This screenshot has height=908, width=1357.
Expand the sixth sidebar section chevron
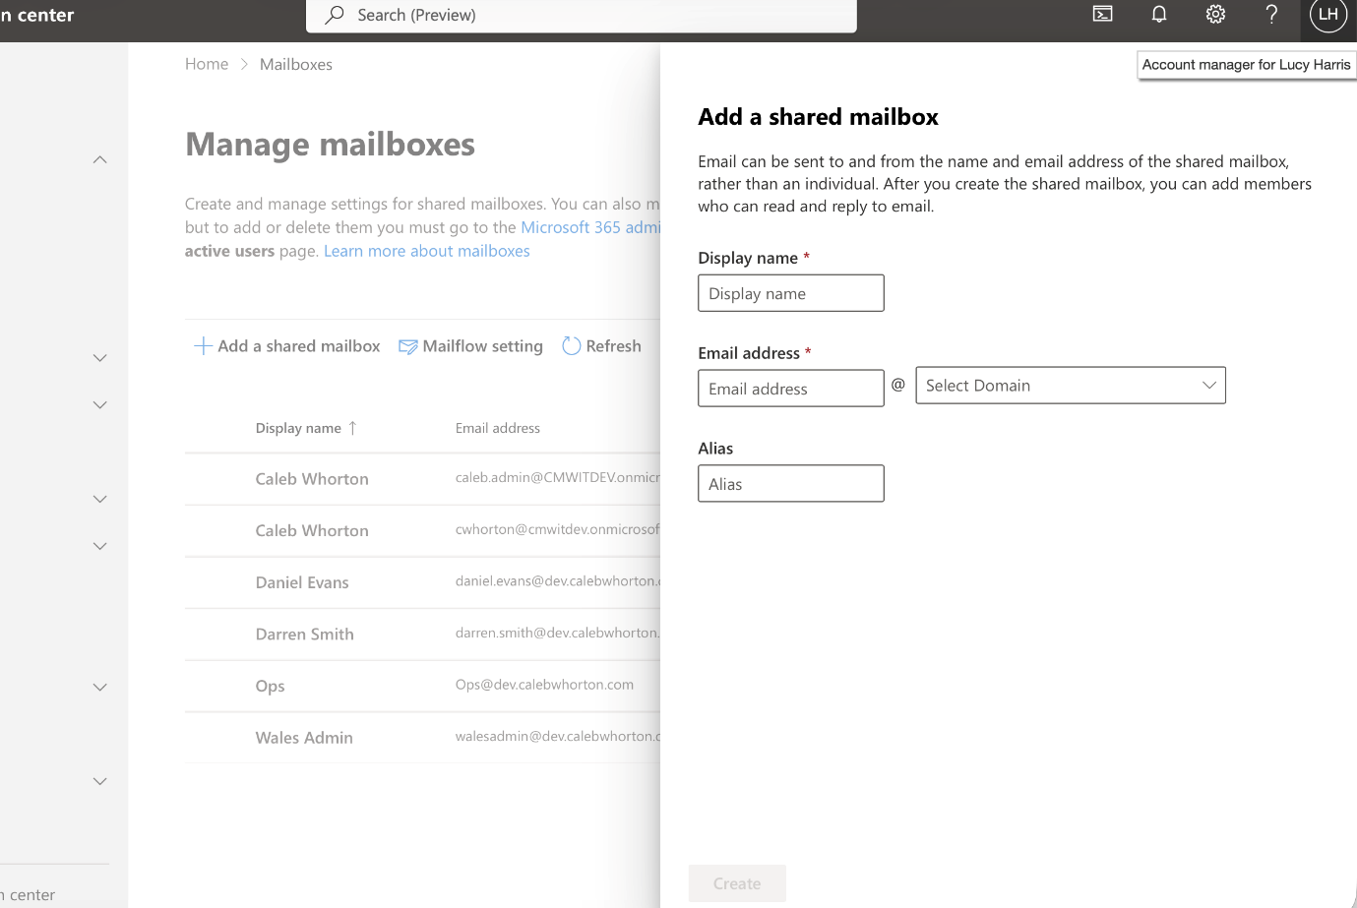99,688
